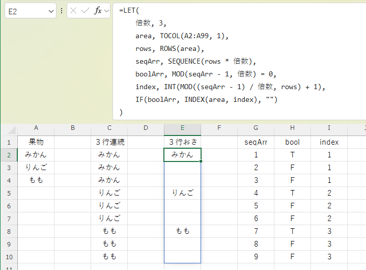Click the Cancel X icon in formula bar
Screen dimensions: 366x270
coord(73,11)
